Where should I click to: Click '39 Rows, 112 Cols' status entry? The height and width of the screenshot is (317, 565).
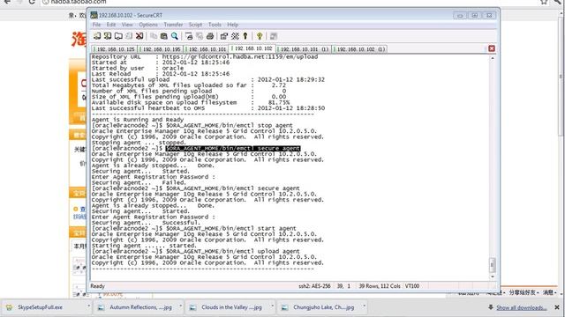click(380, 286)
